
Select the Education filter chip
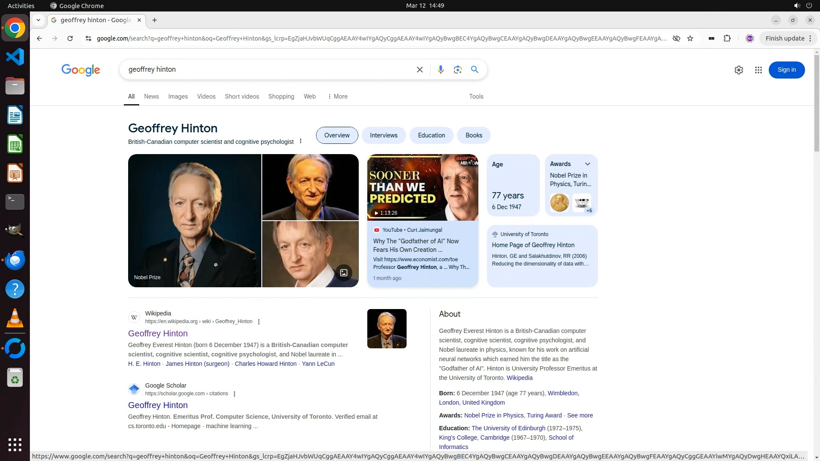tap(431, 135)
